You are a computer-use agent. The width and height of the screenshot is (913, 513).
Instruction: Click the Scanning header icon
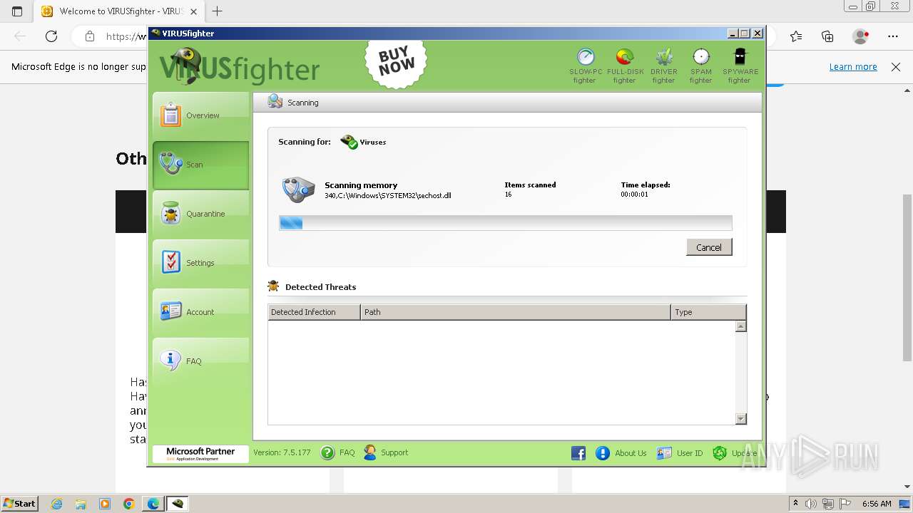coord(275,102)
